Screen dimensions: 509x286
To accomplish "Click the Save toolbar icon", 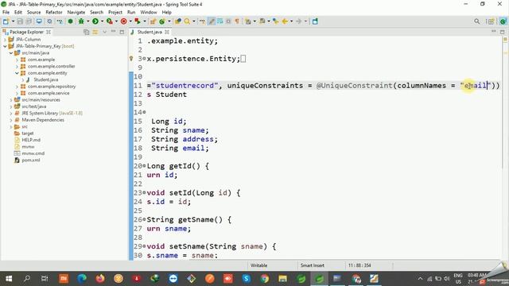I will (x=20, y=21).
